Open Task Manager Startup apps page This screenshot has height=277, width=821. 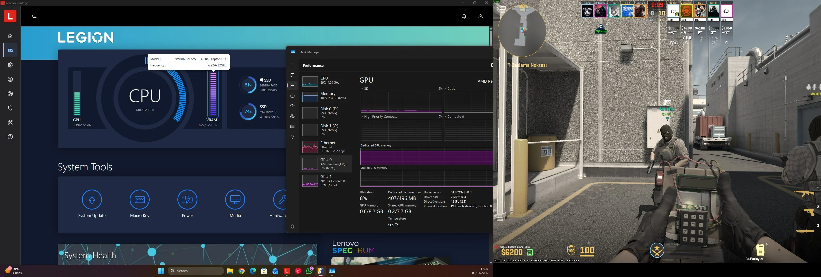[292, 106]
